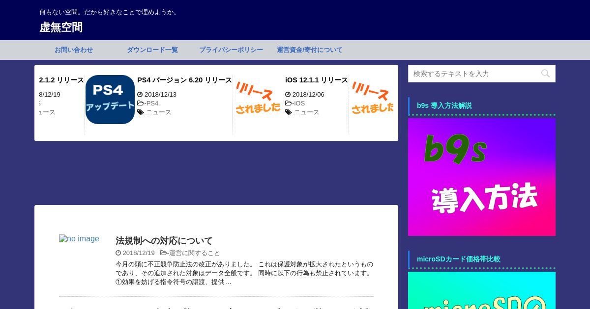Open ダウンロード一覧 menu item
Screen dimensions: 590x309
point(152,50)
